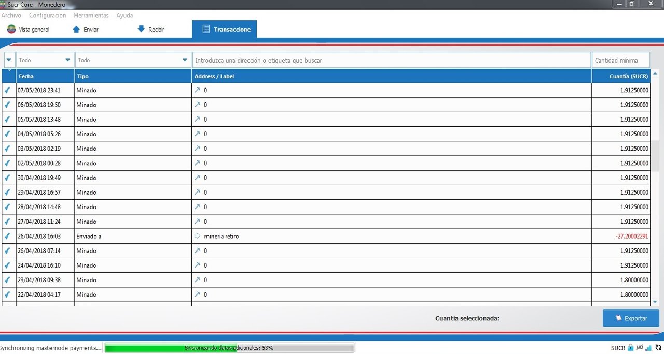Viewport: 664px width, 354px height.
Task: Click mined arrow icon in 29/04/2018 row
Action: (x=197, y=192)
